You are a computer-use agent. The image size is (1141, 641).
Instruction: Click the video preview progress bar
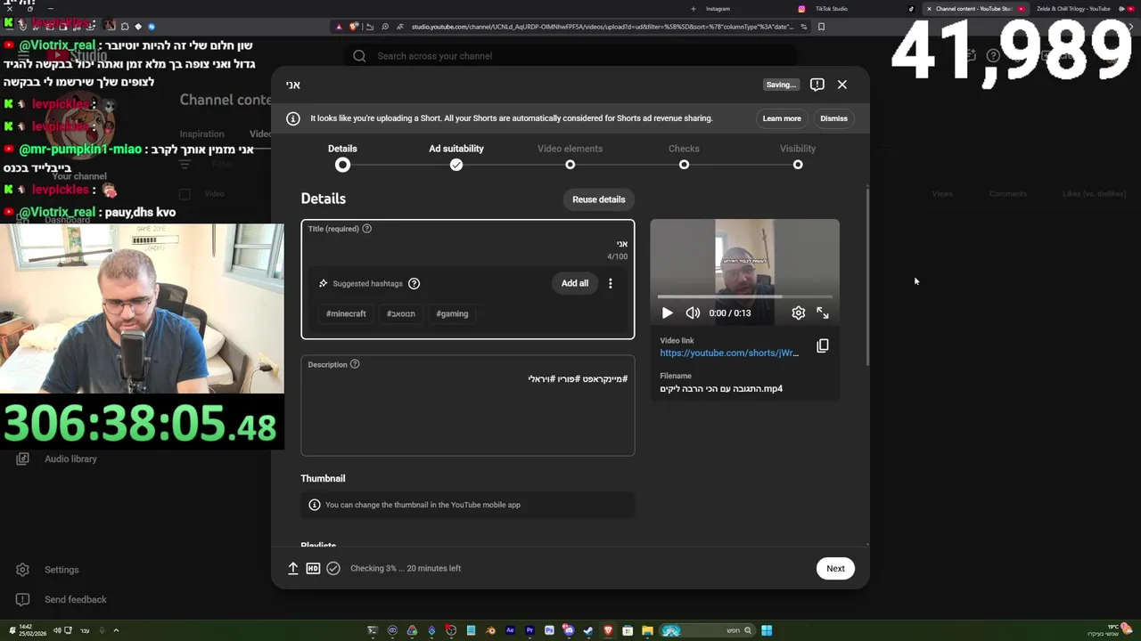coord(744,296)
